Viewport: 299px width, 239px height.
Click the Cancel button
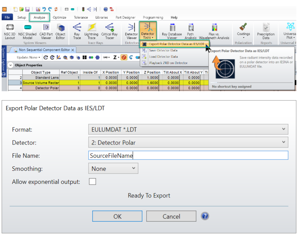point(171,216)
